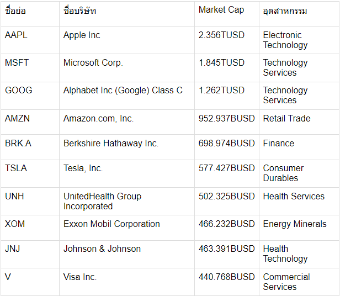This screenshot has width=340, height=296.
Task: Select the AMZN ticker symbol
Action: click(x=18, y=118)
